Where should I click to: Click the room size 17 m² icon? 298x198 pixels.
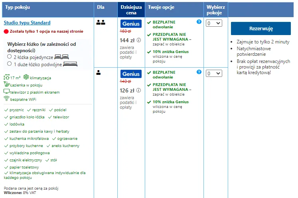tap(6, 77)
